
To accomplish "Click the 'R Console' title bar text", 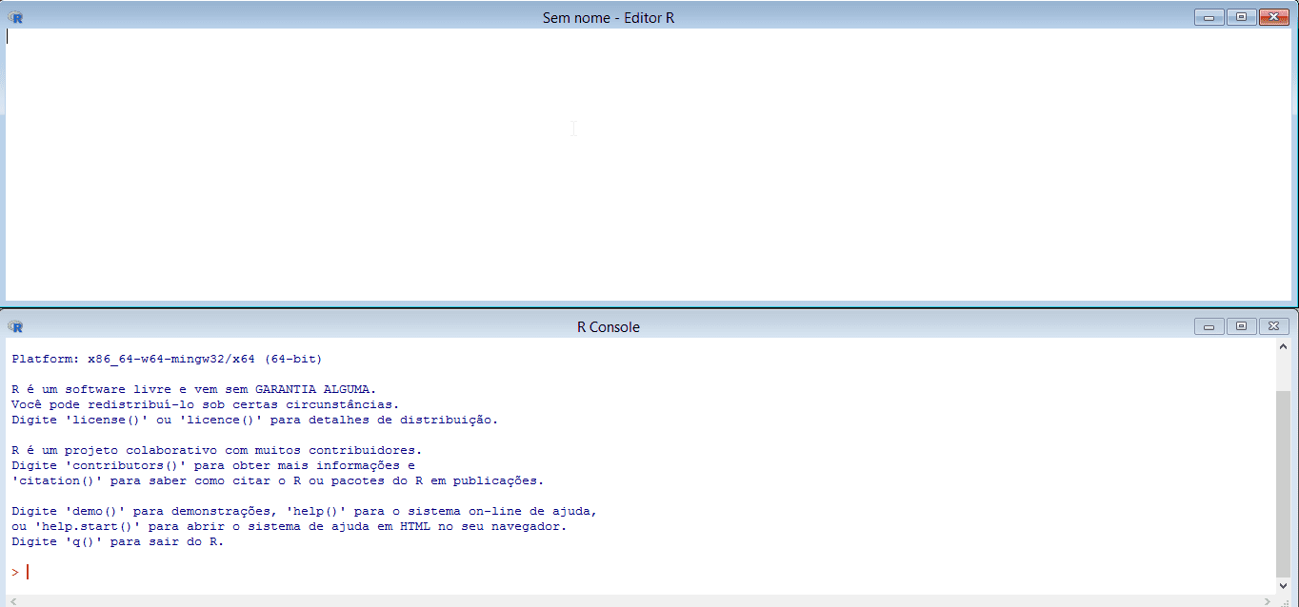I will pyautogui.click(x=609, y=327).
